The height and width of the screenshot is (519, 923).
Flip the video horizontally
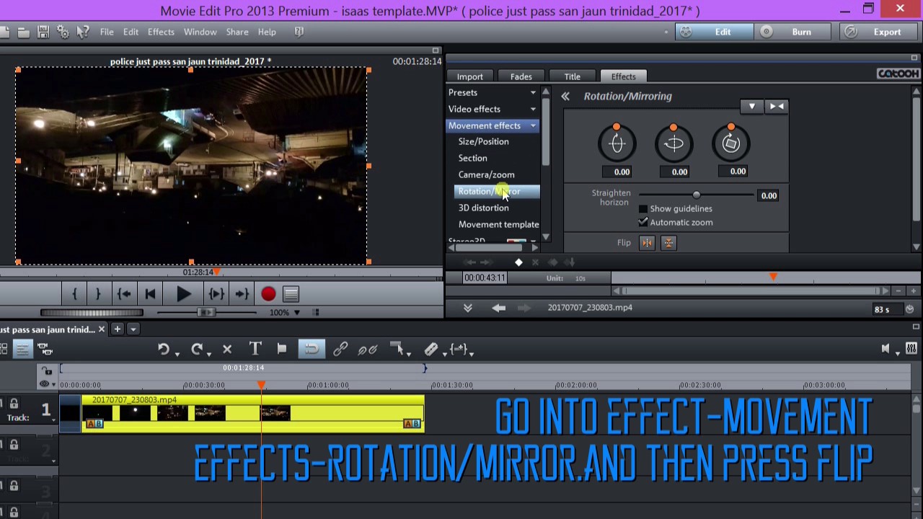tap(647, 243)
